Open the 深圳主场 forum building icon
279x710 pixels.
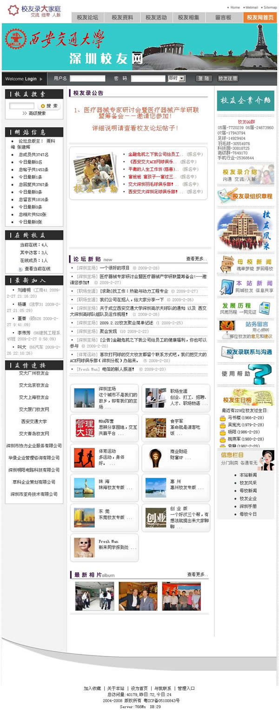(x=84, y=398)
